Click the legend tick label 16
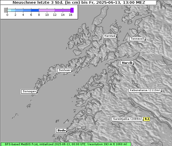The height and width of the screenshot is (146, 172). [x=70, y=15]
